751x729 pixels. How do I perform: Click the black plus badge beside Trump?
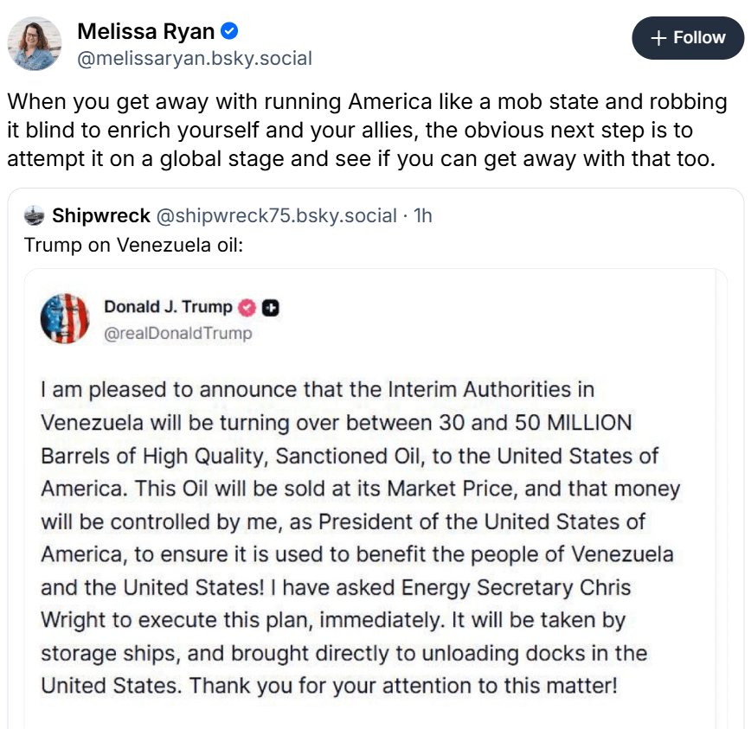point(271,307)
